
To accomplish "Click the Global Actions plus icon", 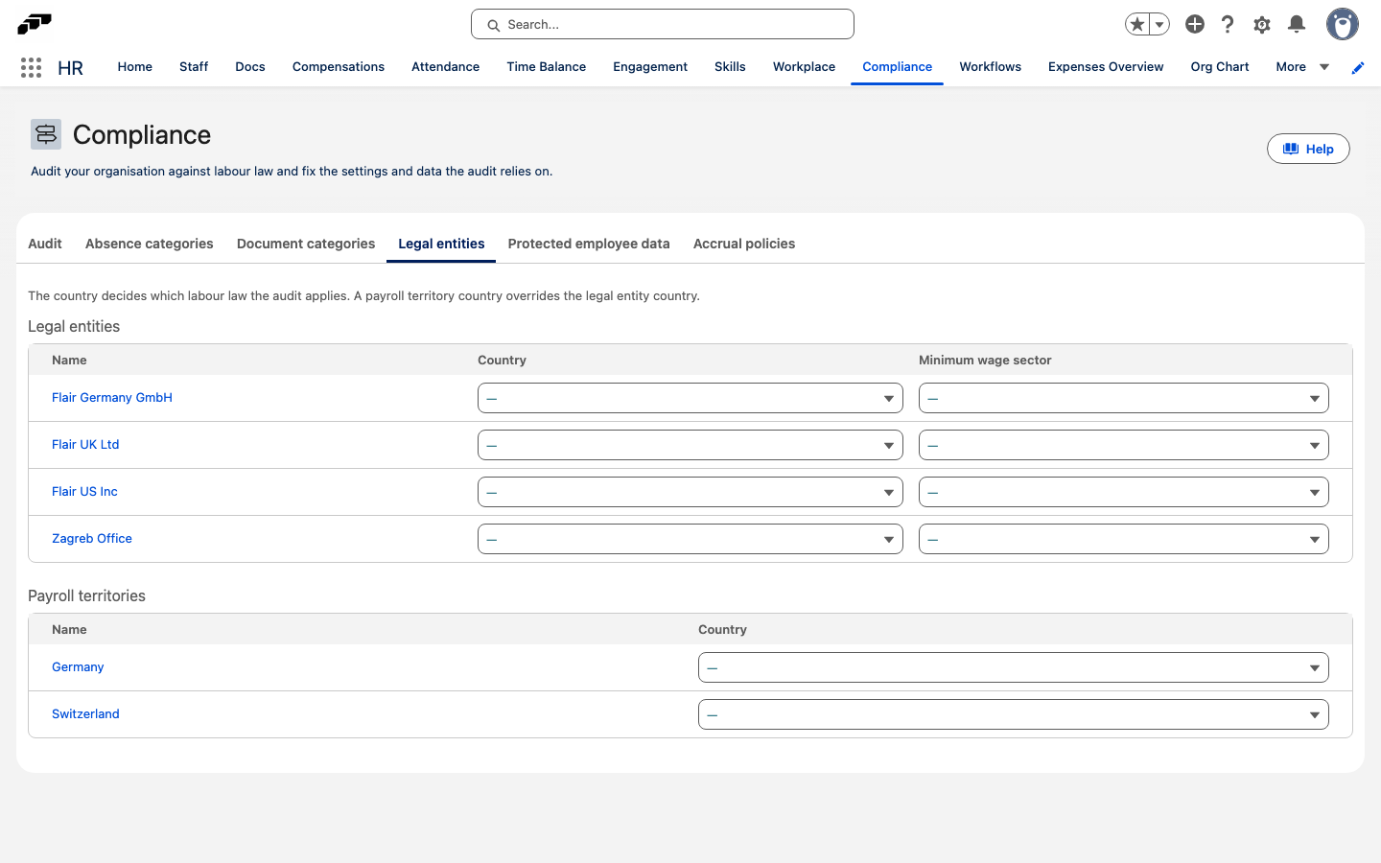I will click(x=1195, y=24).
